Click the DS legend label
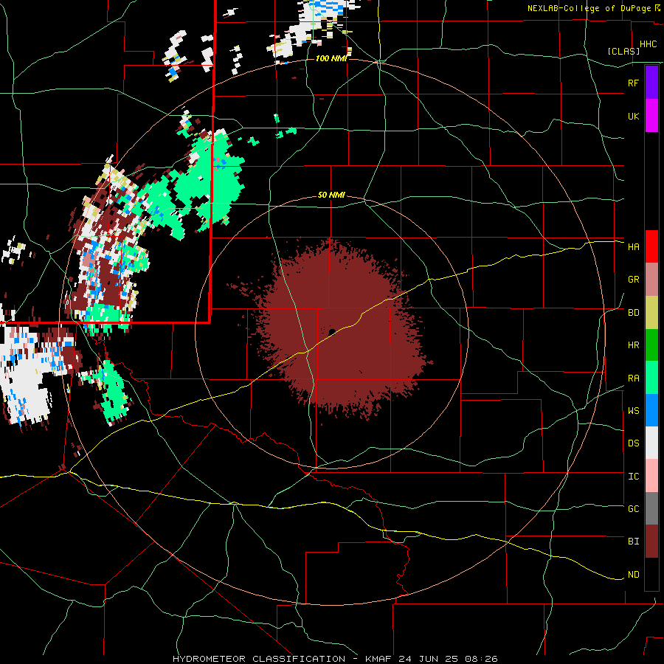 click(633, 443)
